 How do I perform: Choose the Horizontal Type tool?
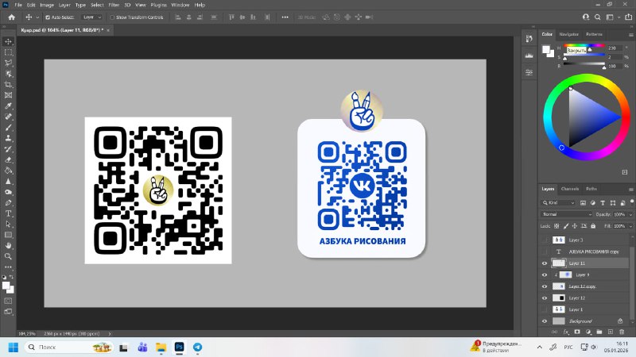click(9, 213)
